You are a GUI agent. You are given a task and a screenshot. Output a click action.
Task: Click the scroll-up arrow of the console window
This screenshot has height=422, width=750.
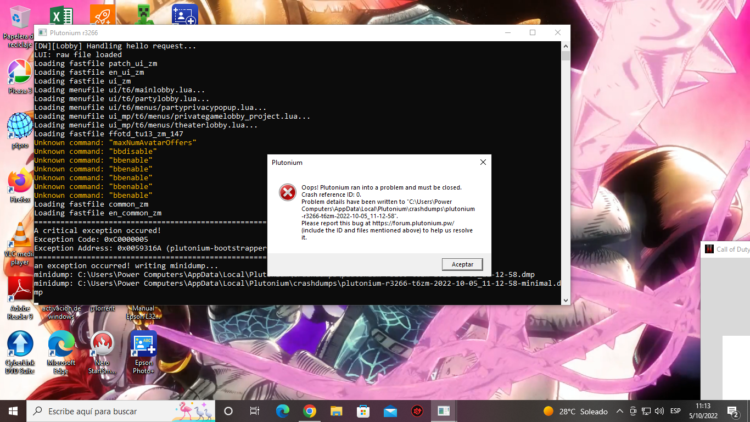click(566, 46)
